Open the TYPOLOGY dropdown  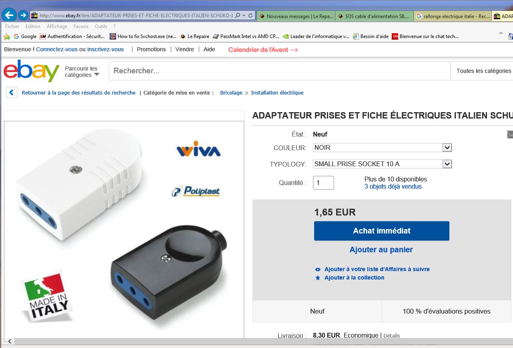pos(383,164)
